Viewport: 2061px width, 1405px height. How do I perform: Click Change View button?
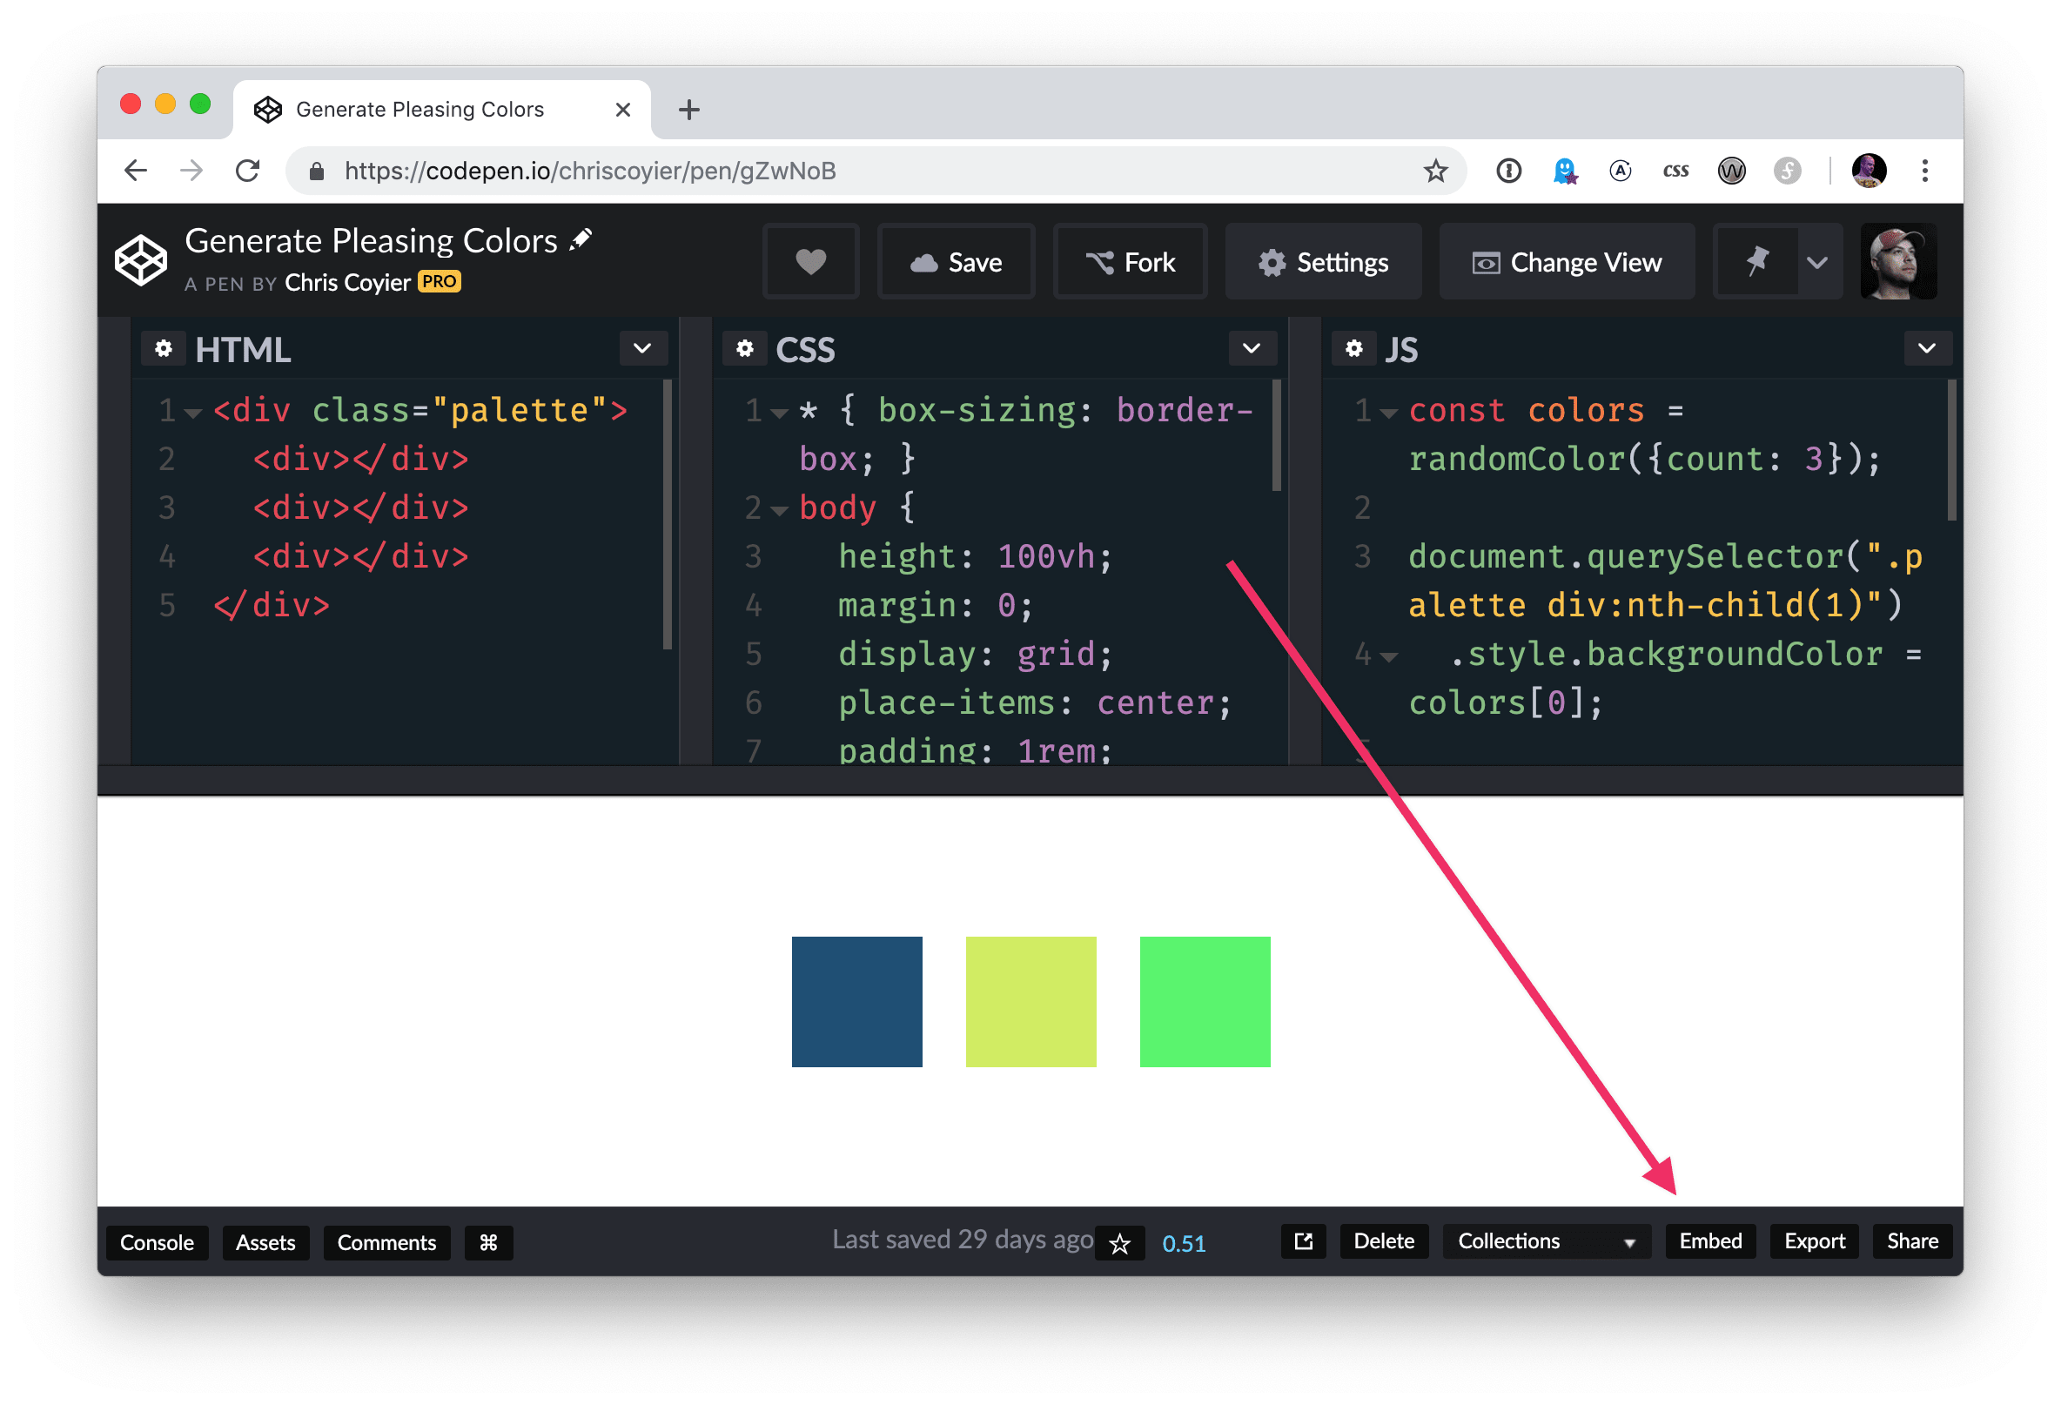pyautogui.click(x=1567, y=262)
